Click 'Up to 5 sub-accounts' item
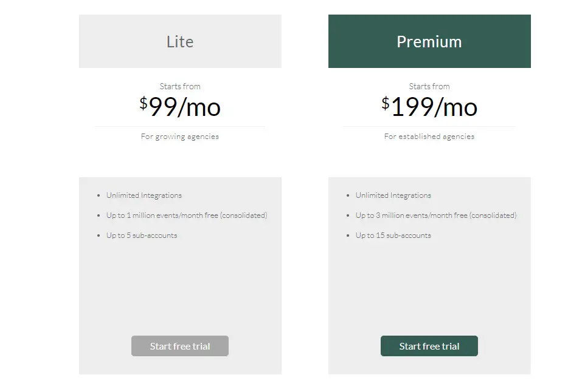The height and width of the screenshot is (386, 582). (142, 235)
